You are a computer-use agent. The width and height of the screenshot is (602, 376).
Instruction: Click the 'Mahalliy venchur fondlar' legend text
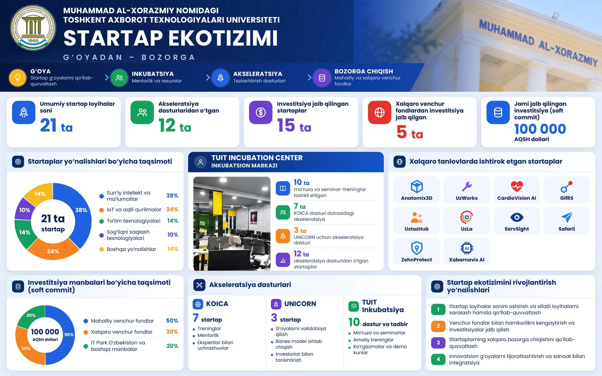tap(122, 321)
